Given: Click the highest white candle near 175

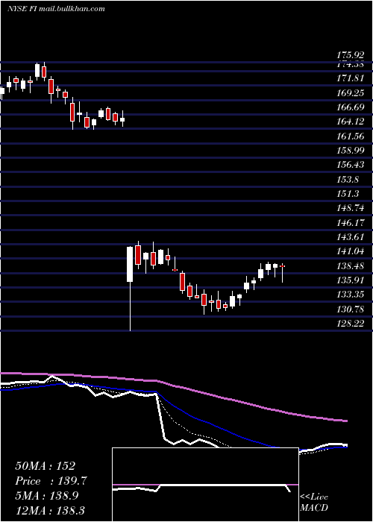Looking at the screenshot, I should click(37, 71).
